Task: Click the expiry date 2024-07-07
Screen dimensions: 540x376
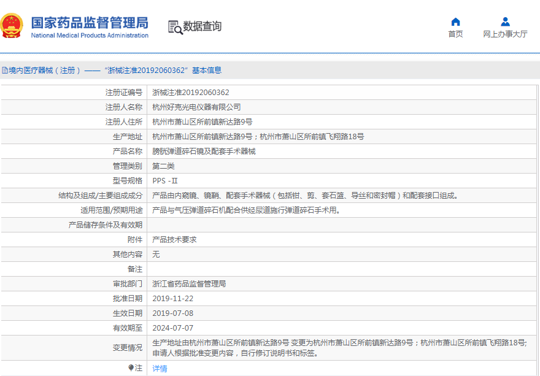Action: pyautogui.click(x=172, y=328)
